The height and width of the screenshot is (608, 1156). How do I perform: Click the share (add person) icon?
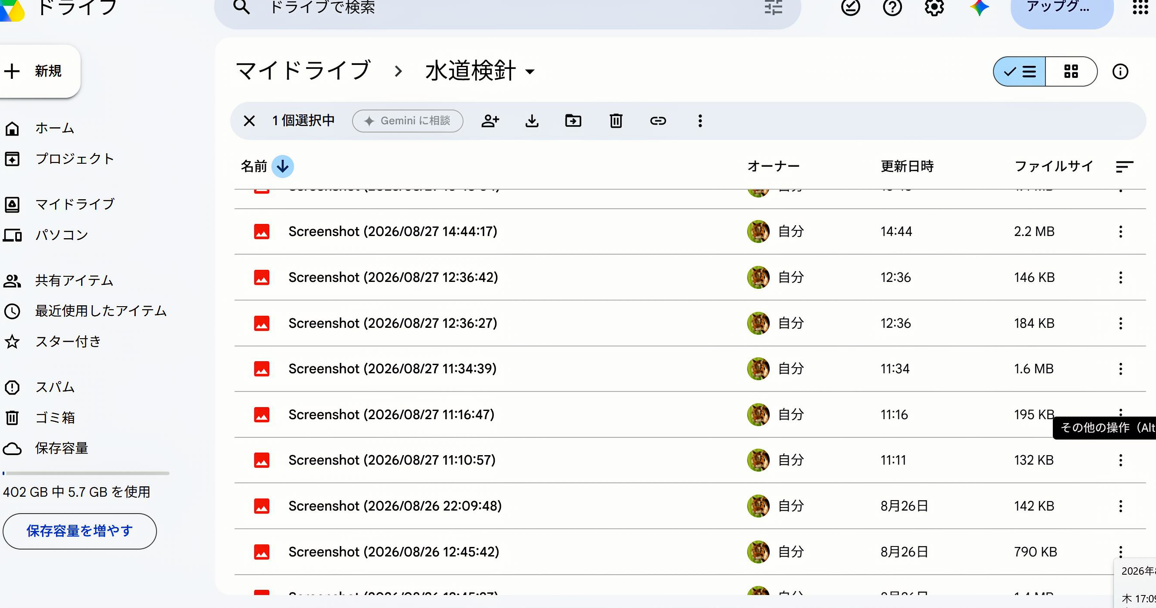point(490,121)
